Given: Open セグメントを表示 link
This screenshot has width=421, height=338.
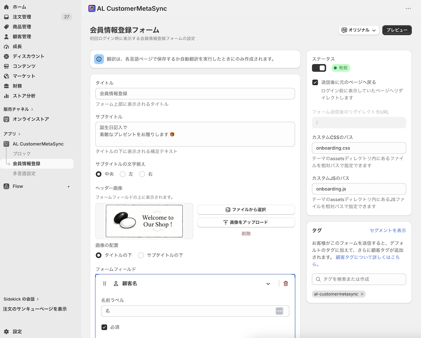Looking at the screenshot, I should click(x=388, y=230).
